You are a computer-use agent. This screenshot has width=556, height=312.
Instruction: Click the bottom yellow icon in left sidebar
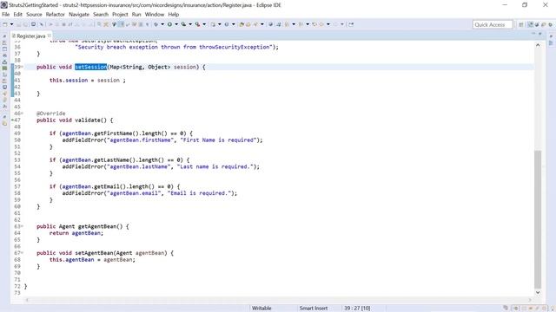click(4, 123)
